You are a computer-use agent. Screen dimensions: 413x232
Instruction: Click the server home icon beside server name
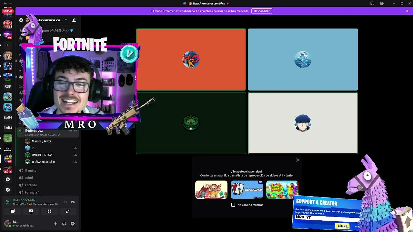point(21,20)
